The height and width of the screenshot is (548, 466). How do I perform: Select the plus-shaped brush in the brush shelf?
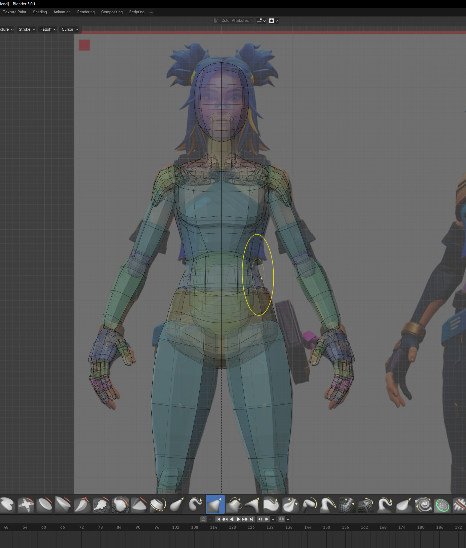click(x=26, y=504)
